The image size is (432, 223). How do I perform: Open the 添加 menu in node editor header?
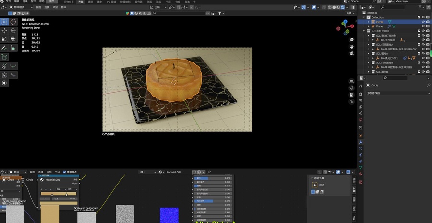click(49, 172)
